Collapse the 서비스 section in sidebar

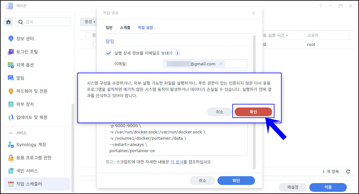11,133
